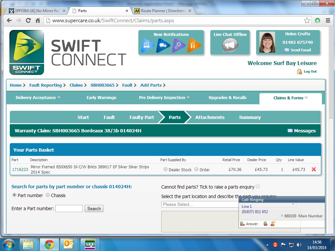Click the volume icon in system tray
Viewport: 335px width, 251px height.
click(x=299, y=245)
